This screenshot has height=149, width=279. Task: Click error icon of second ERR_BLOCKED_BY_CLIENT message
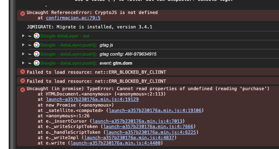click(x=23, y=81)
